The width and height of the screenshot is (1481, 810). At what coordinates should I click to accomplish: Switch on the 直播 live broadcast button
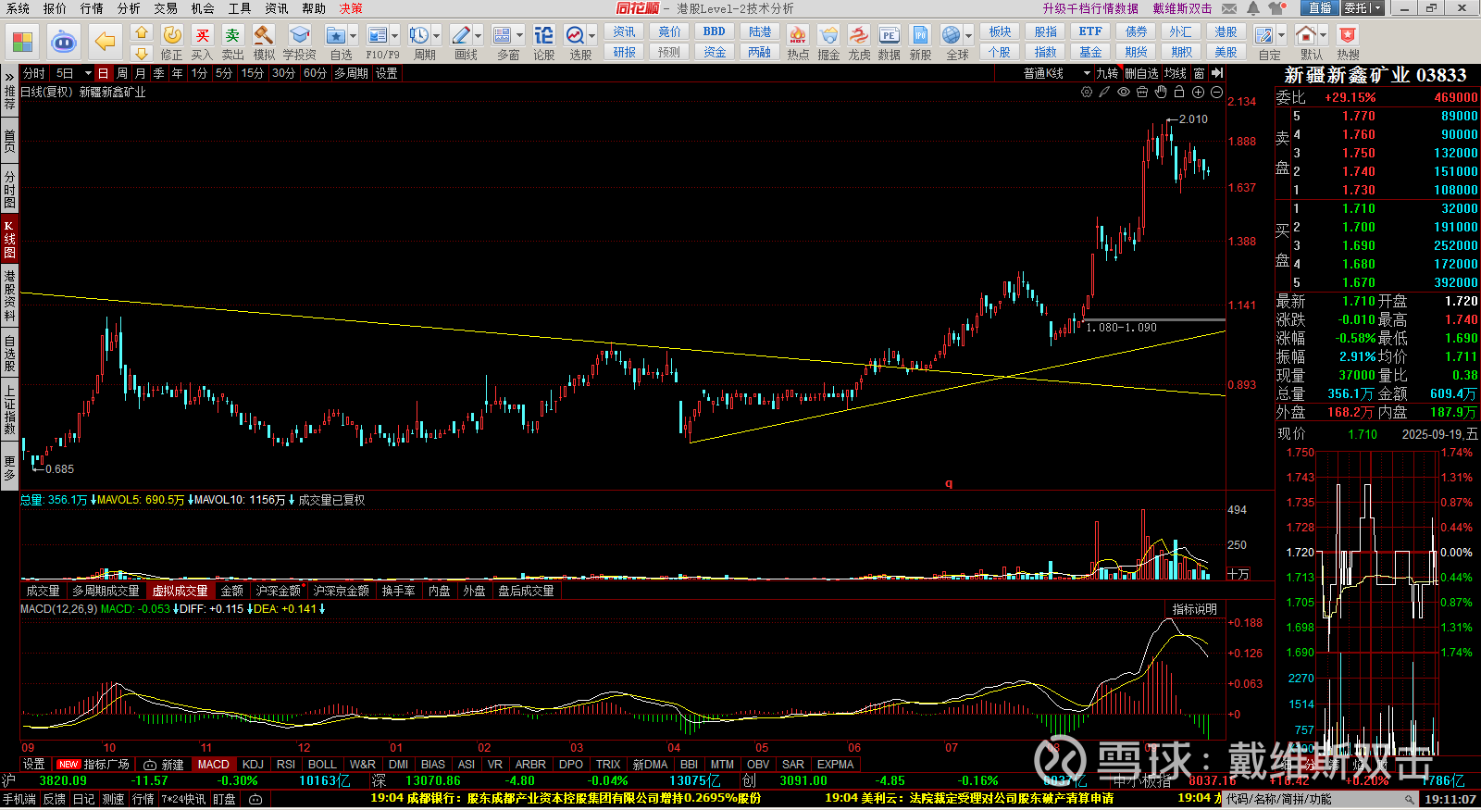click(1321, 8)
